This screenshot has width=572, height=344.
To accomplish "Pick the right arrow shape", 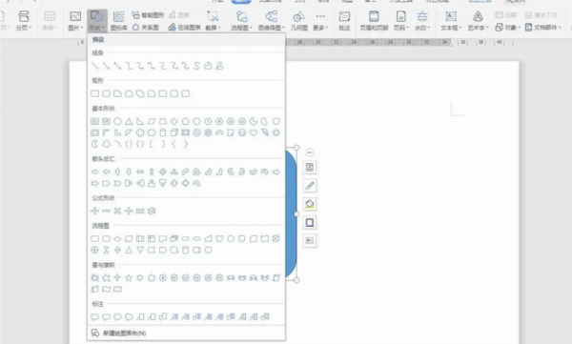I will pyautogui.click(x=94, y=172).
